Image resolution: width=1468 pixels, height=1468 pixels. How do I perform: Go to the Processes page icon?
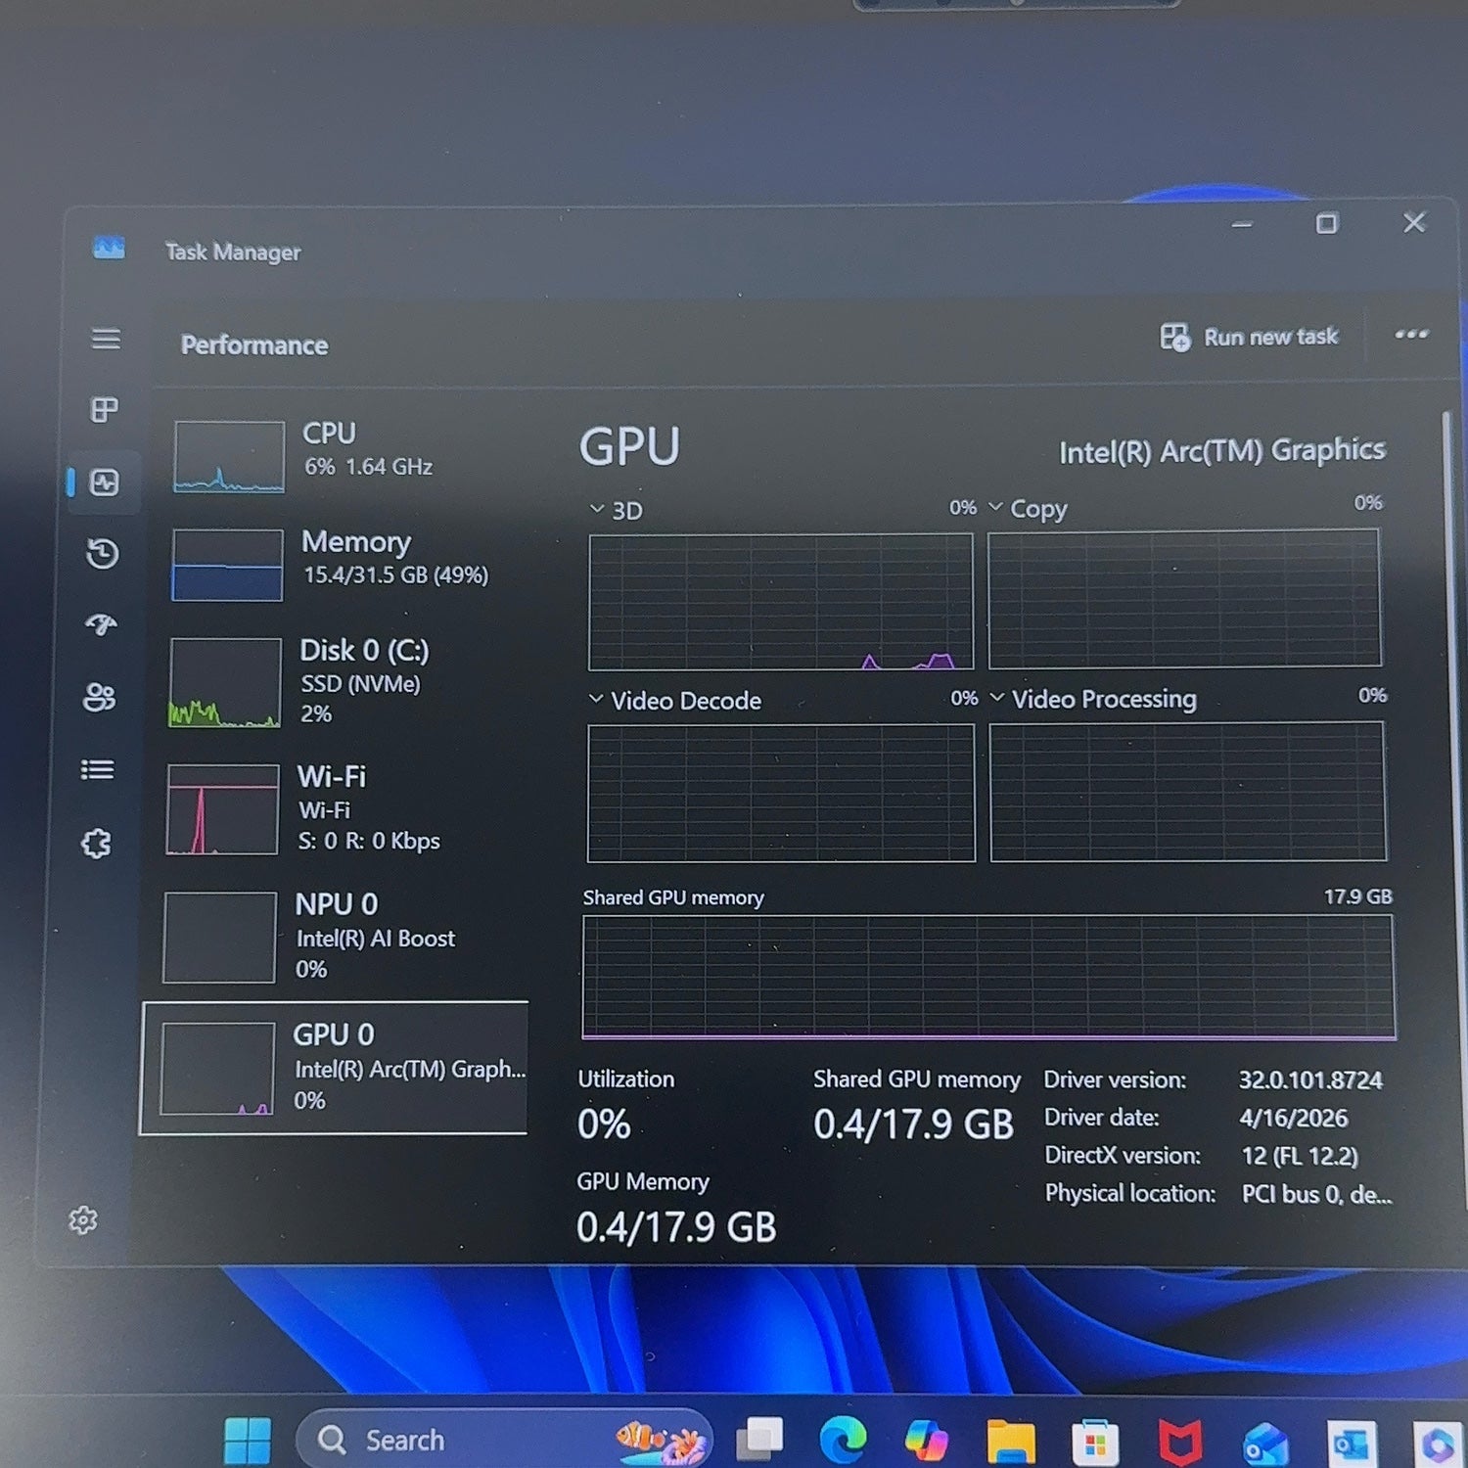(x=105, y=409)
